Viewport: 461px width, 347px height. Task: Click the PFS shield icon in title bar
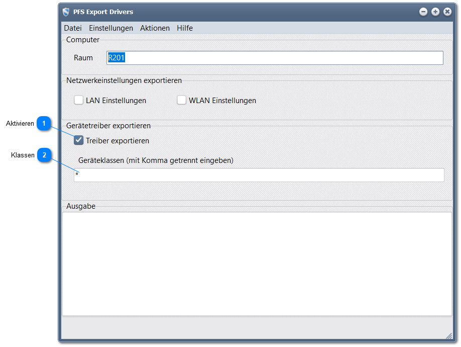66,12
